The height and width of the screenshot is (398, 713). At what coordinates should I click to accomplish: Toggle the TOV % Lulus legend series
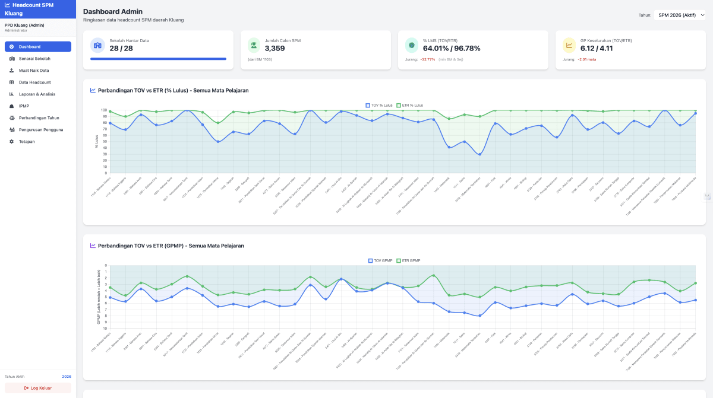point(379,105)
